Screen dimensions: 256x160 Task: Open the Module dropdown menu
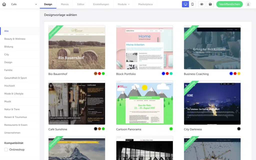pos(123,4)
